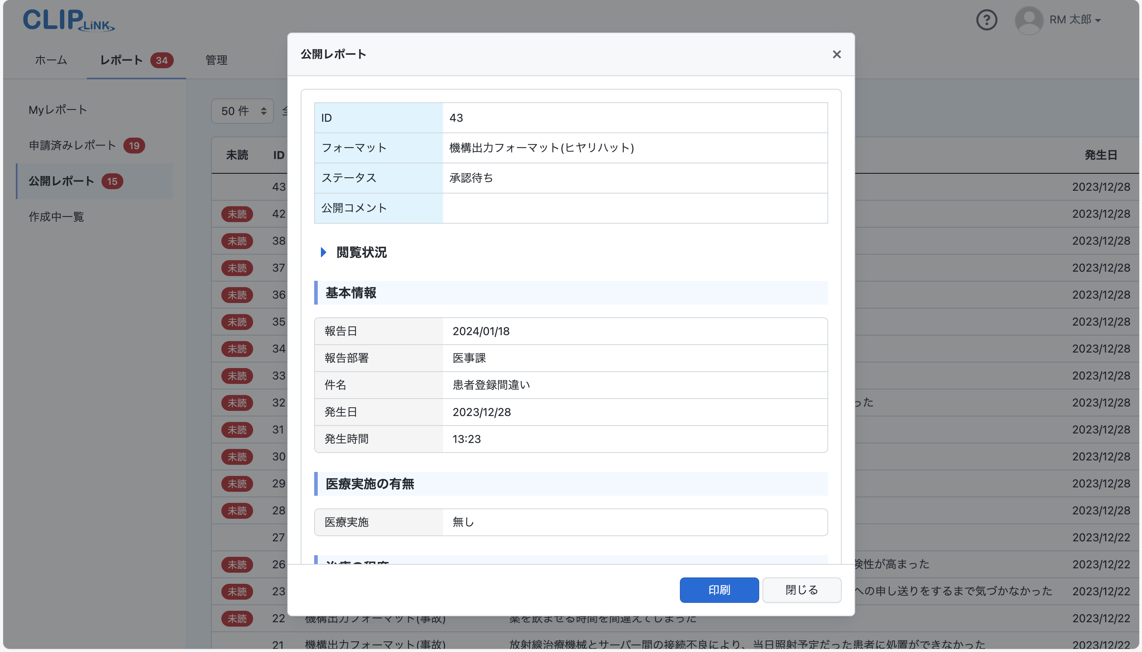Open the 50件 per-page dropdown

pos(242,111)
